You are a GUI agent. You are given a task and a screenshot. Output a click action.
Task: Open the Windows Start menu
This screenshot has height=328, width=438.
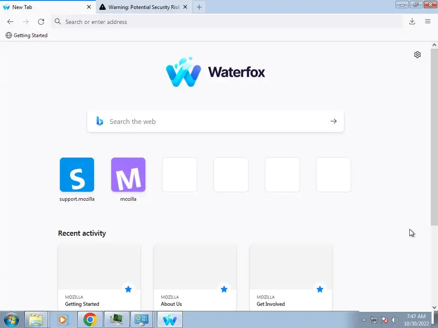pyautogui.click(x=12, y=319)
